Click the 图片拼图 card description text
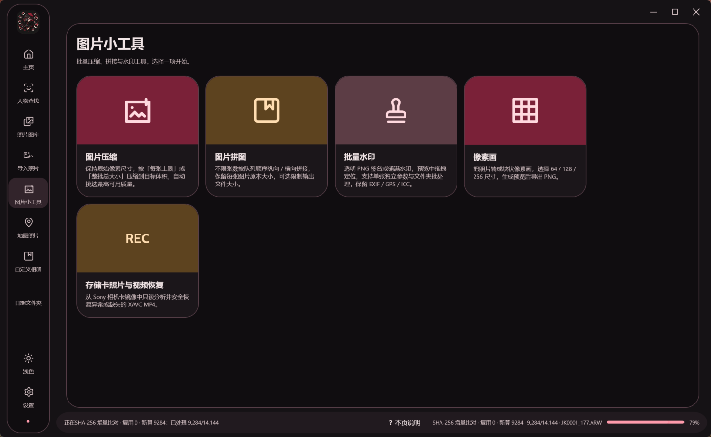The height and width of the screenshot is (437, 711). coord(264,176)
